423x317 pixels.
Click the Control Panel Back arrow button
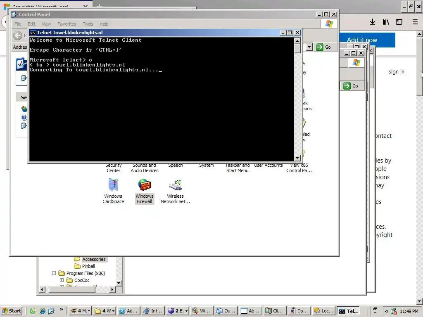coord(18,35)
